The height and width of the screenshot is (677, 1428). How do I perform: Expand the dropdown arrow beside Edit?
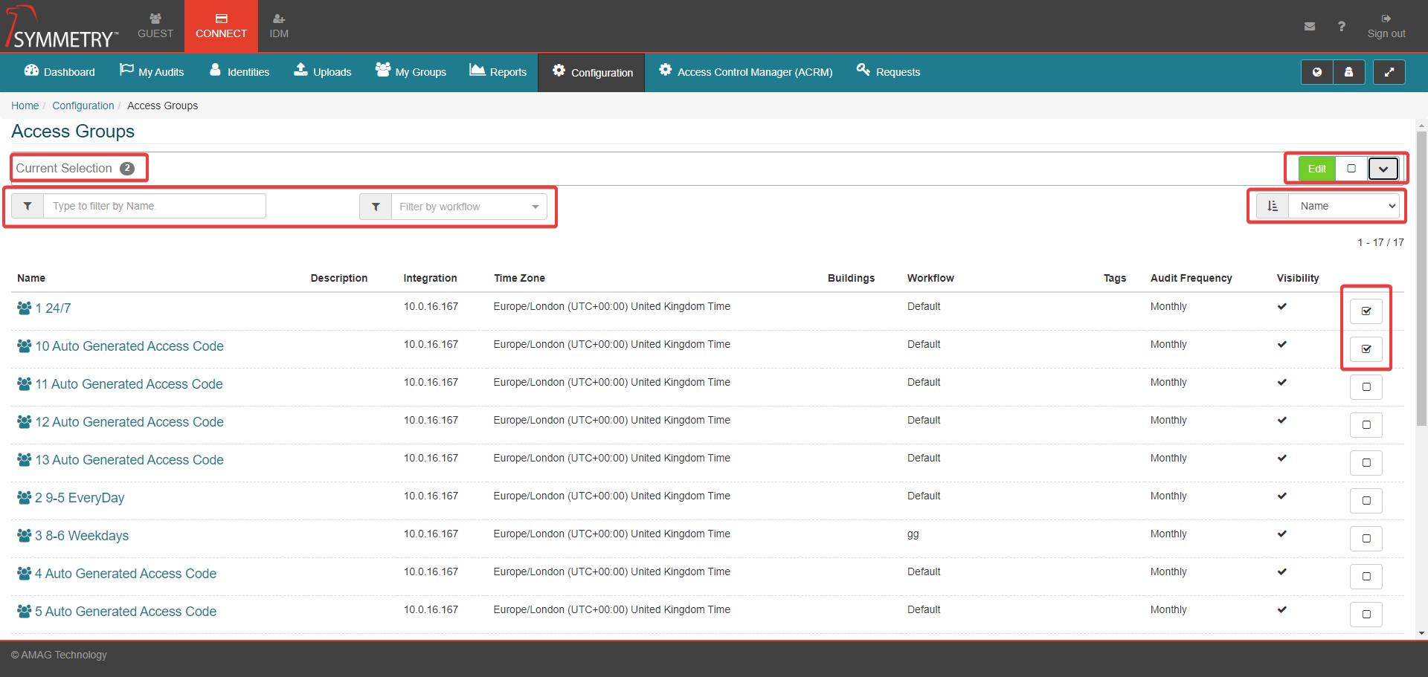pyautogui.click(x=1383, y=169)
